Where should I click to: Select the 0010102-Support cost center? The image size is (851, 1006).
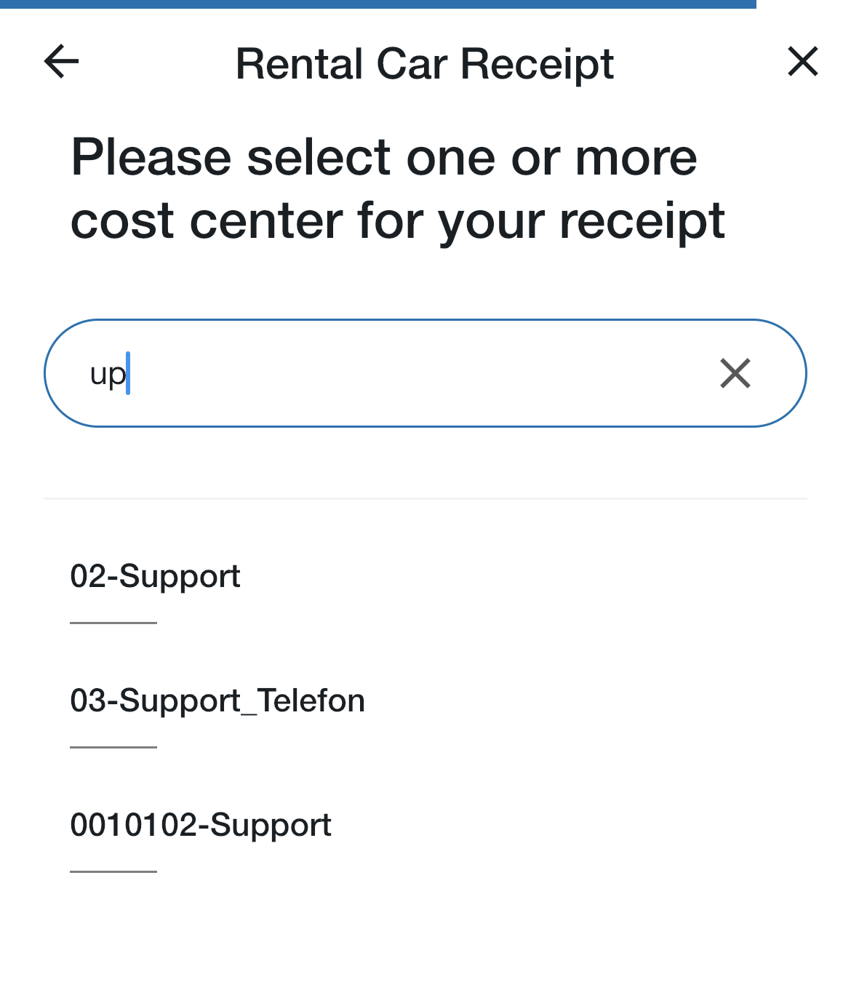[201, 826]
